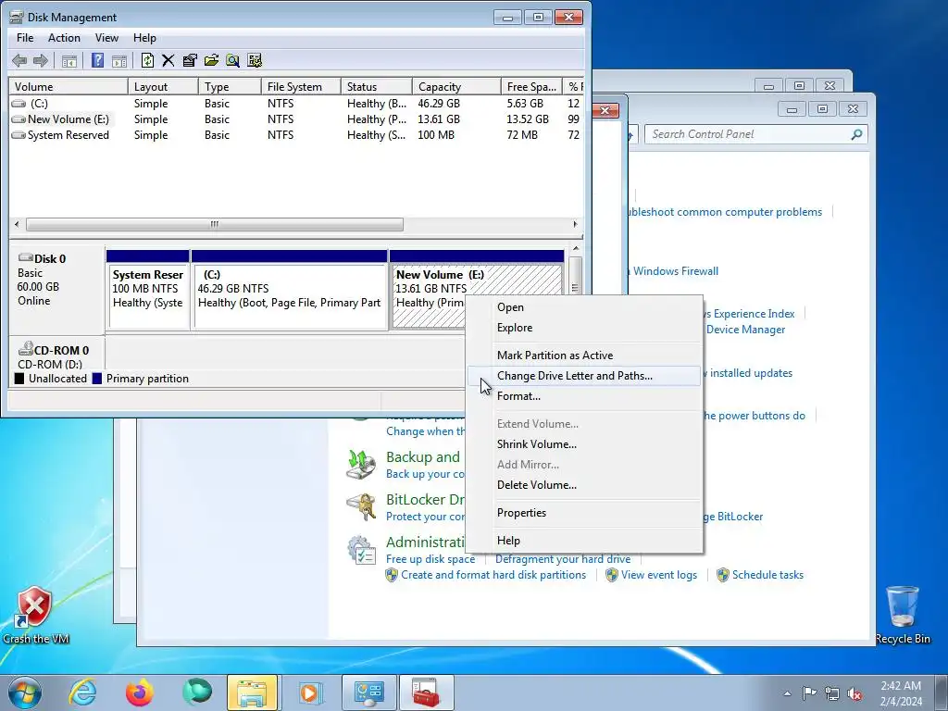Select the Recycle Bin desktop icon
Viewport: 948px width, 711px height.
902,615
